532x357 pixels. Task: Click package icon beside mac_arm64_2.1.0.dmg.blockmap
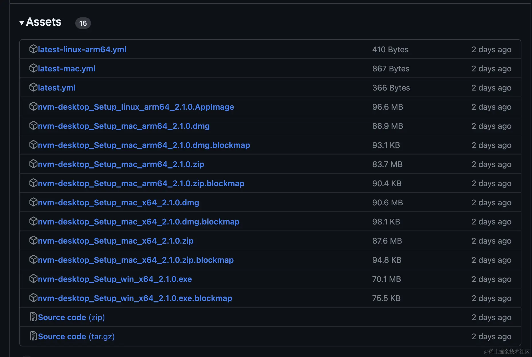pos(33,145)
